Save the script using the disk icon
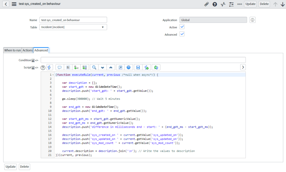 pyautogui.click(x=138, y=67)
